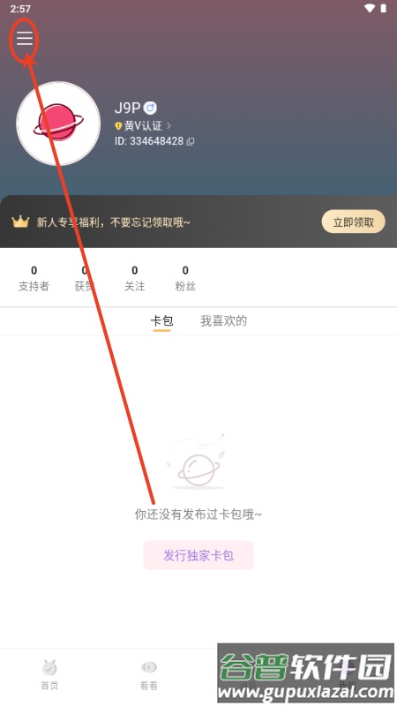The height and width of the screenshot is (706, 397).
Task: Tap the 新人专享福利 banner text
Action: click(x=114, y=222)
